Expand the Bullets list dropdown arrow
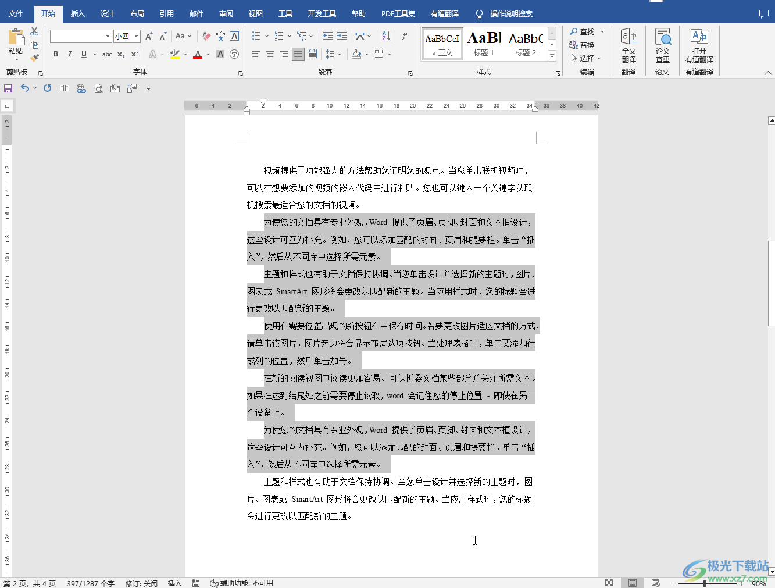Screen dimensions: 775x588 267,36
